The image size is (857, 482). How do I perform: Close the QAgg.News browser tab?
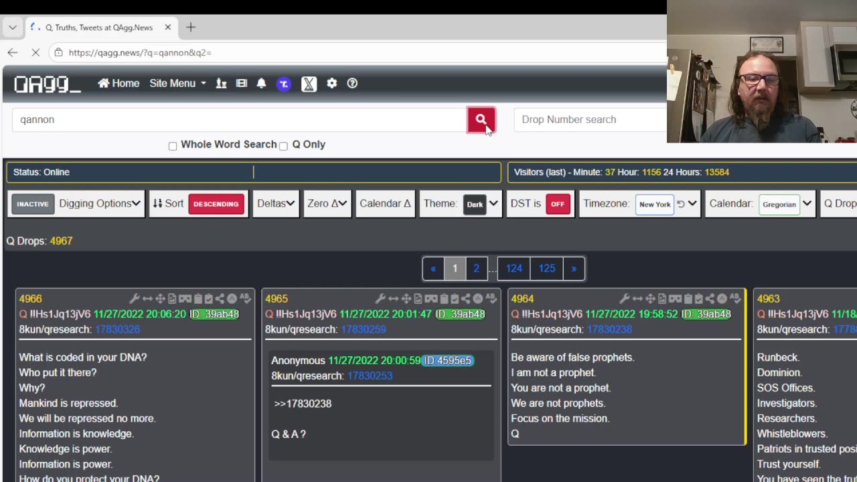point(167,27)
